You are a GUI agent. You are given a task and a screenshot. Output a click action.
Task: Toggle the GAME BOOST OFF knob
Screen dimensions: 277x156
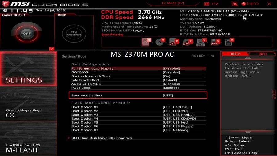click(x=27, y=33)
